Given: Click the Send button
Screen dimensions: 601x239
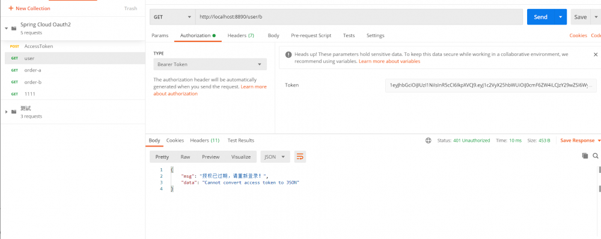Looking at the screenshot, I should pyautogui.click(x=540, y=17).
